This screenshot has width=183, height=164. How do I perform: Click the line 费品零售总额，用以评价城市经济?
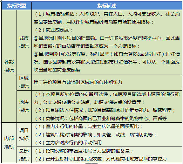tap(94, 22)
